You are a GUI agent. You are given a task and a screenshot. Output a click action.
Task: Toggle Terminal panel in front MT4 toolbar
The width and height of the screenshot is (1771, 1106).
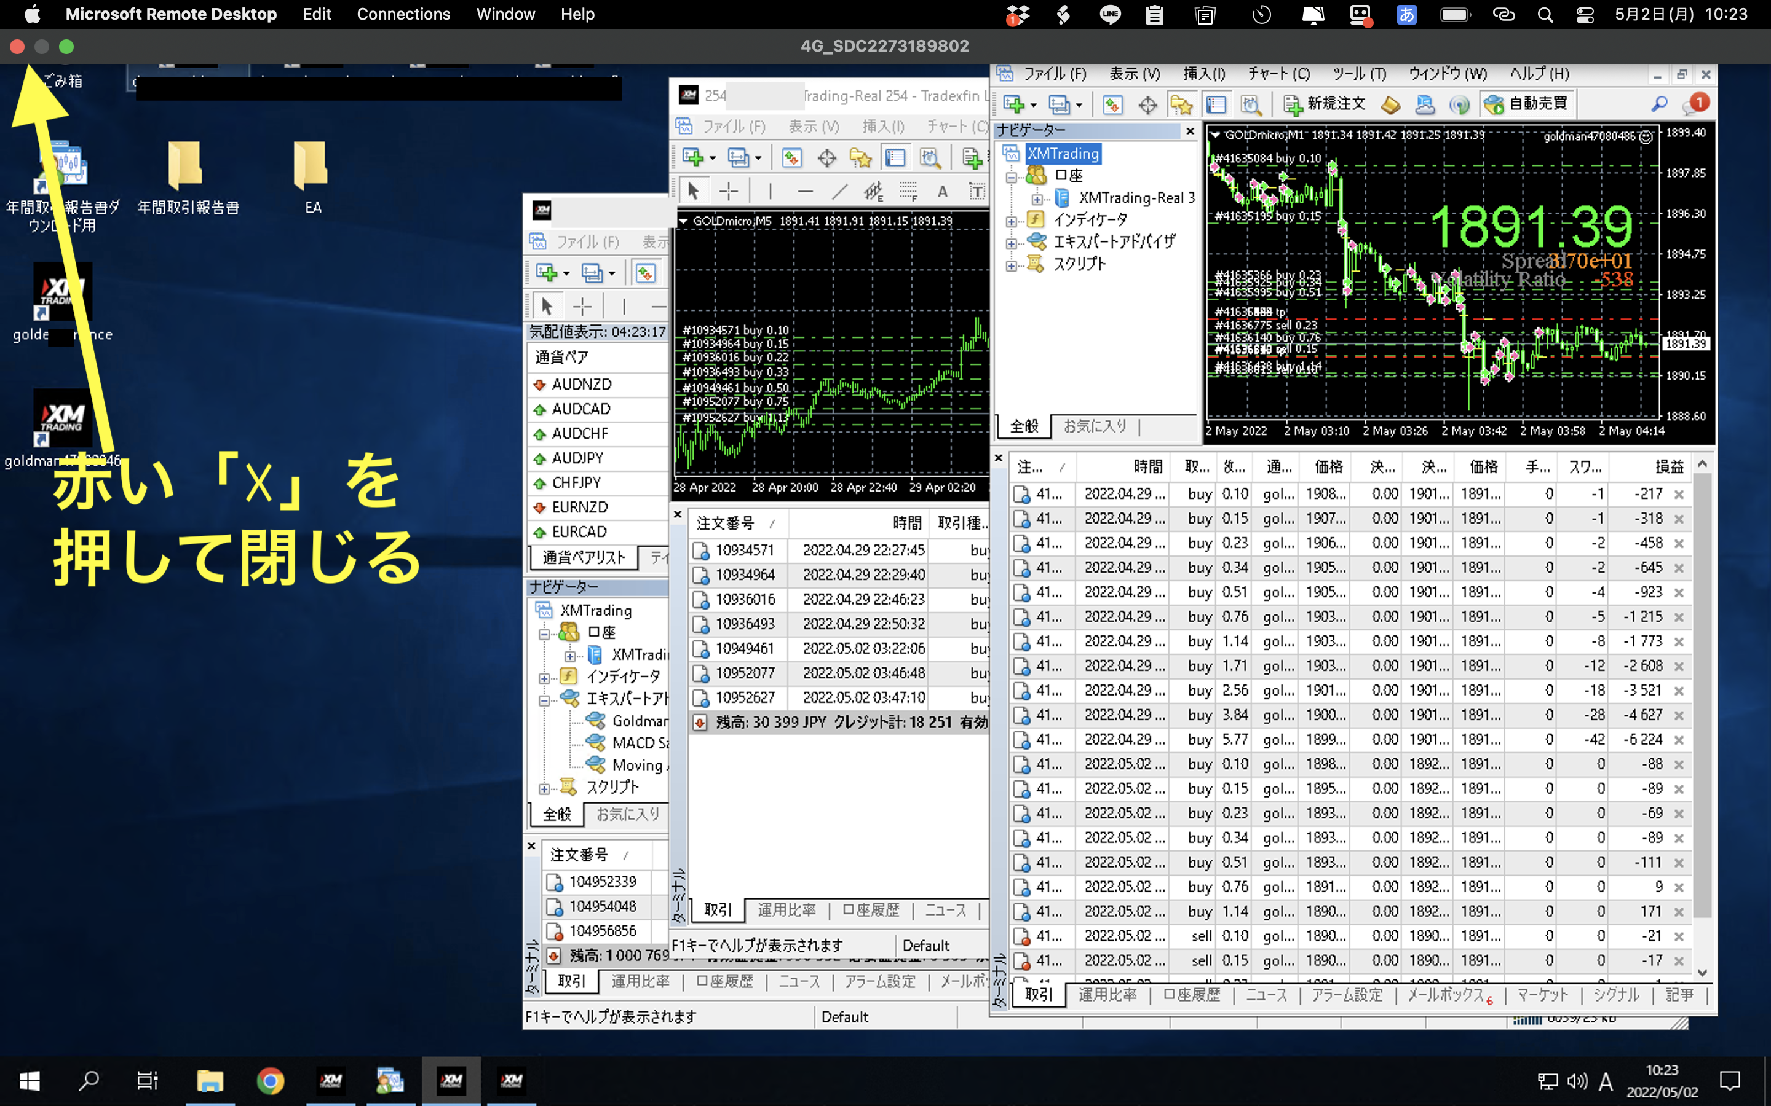click(x=1216, y=104)
